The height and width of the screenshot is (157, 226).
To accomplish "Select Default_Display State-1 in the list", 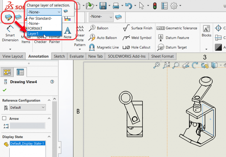I will pos(27,143).
